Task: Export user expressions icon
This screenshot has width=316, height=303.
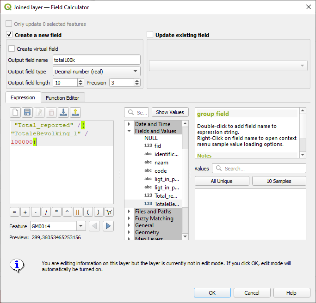Action: (75, 112)
